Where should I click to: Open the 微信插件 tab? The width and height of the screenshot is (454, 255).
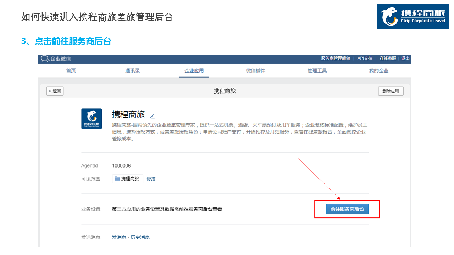[256, 71]
